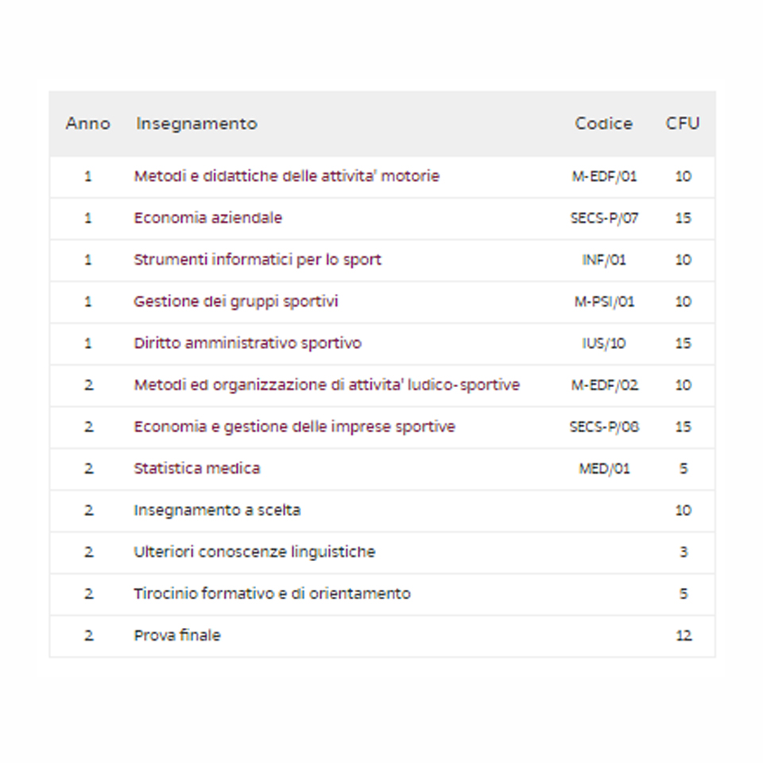Click the Insegnamento column header

[x=196, y=124]
